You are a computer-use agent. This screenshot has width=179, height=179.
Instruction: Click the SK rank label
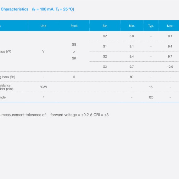click(74, 58)
